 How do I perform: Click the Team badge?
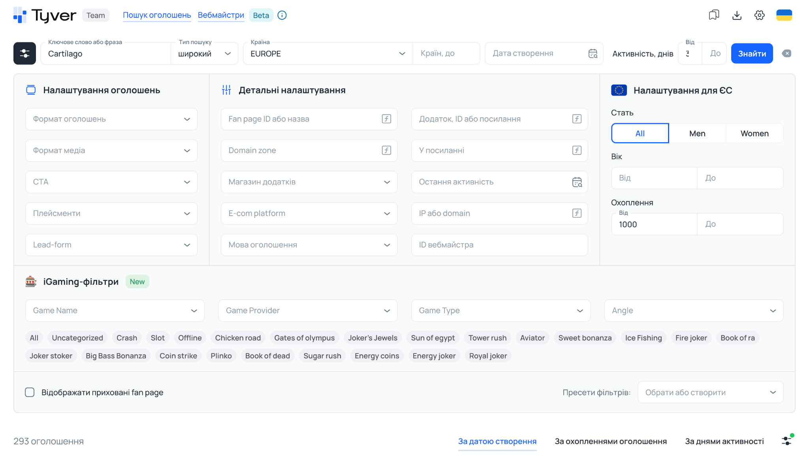(96, 15)
